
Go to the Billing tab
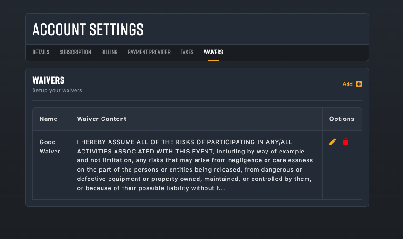point(109,53)
